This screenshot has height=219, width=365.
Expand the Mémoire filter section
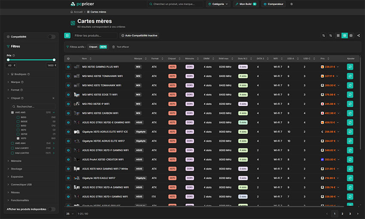coord(16,161)
